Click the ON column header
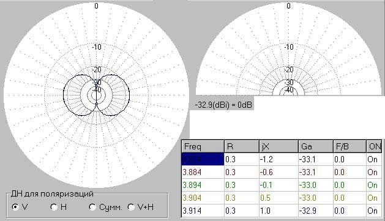 click(375, 146)
